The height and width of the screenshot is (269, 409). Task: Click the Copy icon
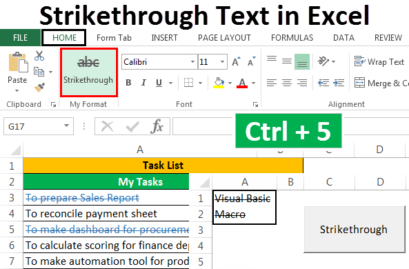pos(39,72)
